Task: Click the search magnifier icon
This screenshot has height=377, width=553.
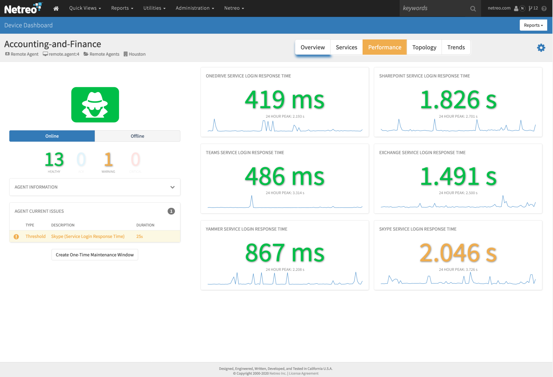Action: (473, 8)
